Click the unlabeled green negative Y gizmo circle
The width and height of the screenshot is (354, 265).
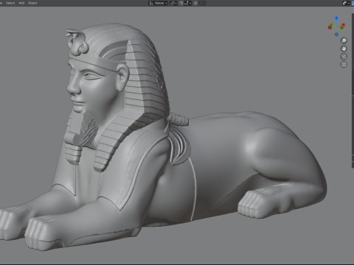[x=341, y=28]
